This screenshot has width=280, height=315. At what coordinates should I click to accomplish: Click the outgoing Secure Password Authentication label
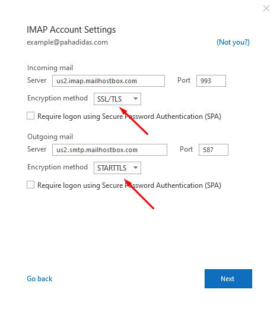[129, 185]
